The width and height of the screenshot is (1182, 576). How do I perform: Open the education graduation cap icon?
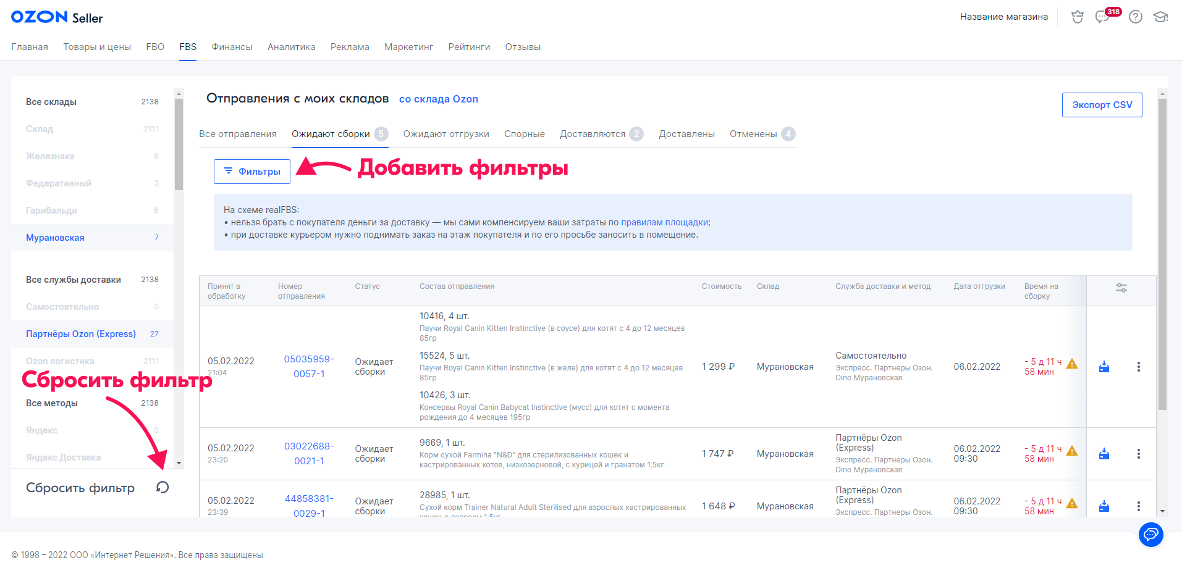pos(1160,17)
